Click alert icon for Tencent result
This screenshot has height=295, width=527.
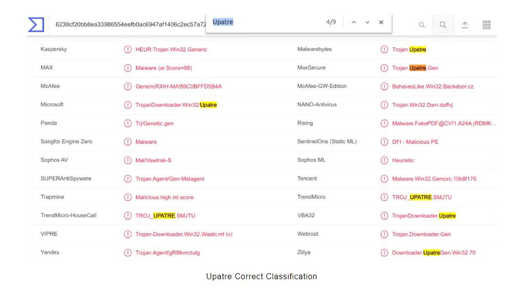tap(384, 178)
